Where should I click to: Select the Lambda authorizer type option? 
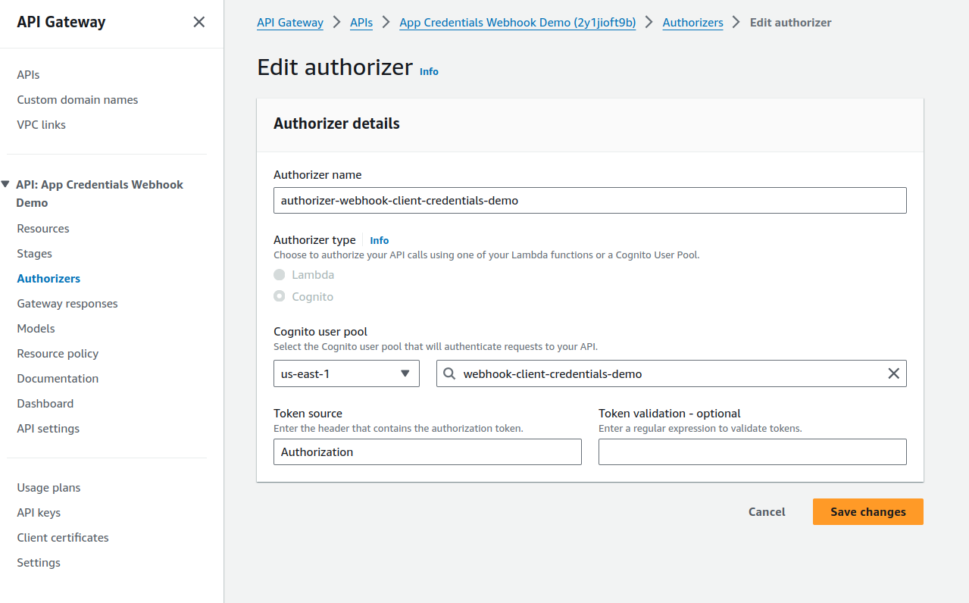(x=280, y=274)
